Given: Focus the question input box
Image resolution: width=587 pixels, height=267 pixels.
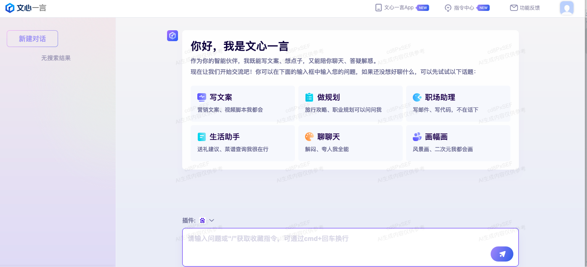Looking at the screenshot, I should coord(351,247).
